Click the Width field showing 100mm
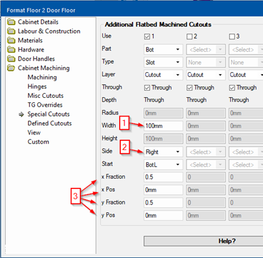263x258 pixels. coord(163,126)
